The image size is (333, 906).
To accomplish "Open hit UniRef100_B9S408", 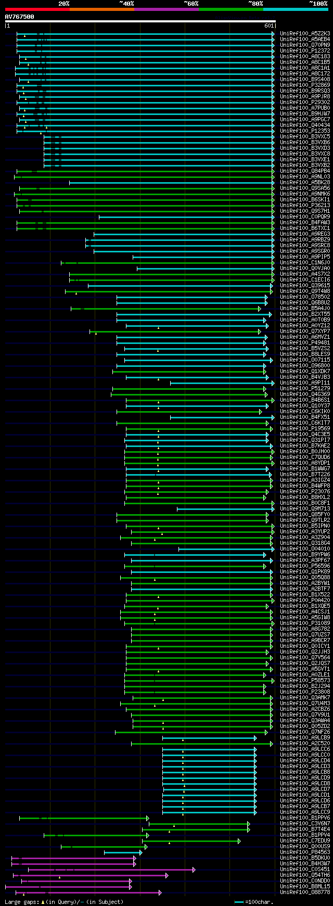I will [305, 80].
